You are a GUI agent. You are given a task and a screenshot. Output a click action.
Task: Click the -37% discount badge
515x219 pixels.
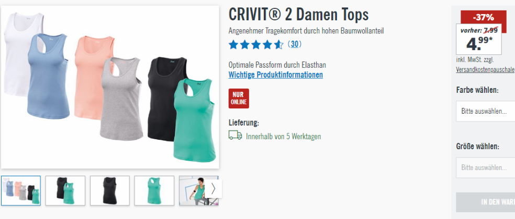coord(484,17)
